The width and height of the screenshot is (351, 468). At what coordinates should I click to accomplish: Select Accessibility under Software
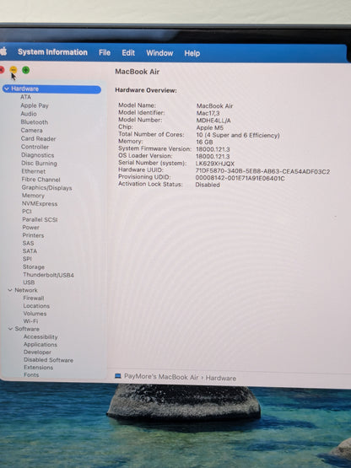pyautogui.click(x=40, y=336)
